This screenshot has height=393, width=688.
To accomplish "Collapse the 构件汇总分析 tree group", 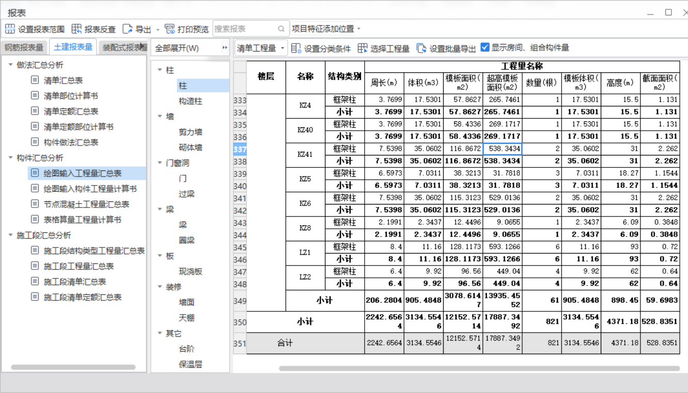I will tap(10, 158).
